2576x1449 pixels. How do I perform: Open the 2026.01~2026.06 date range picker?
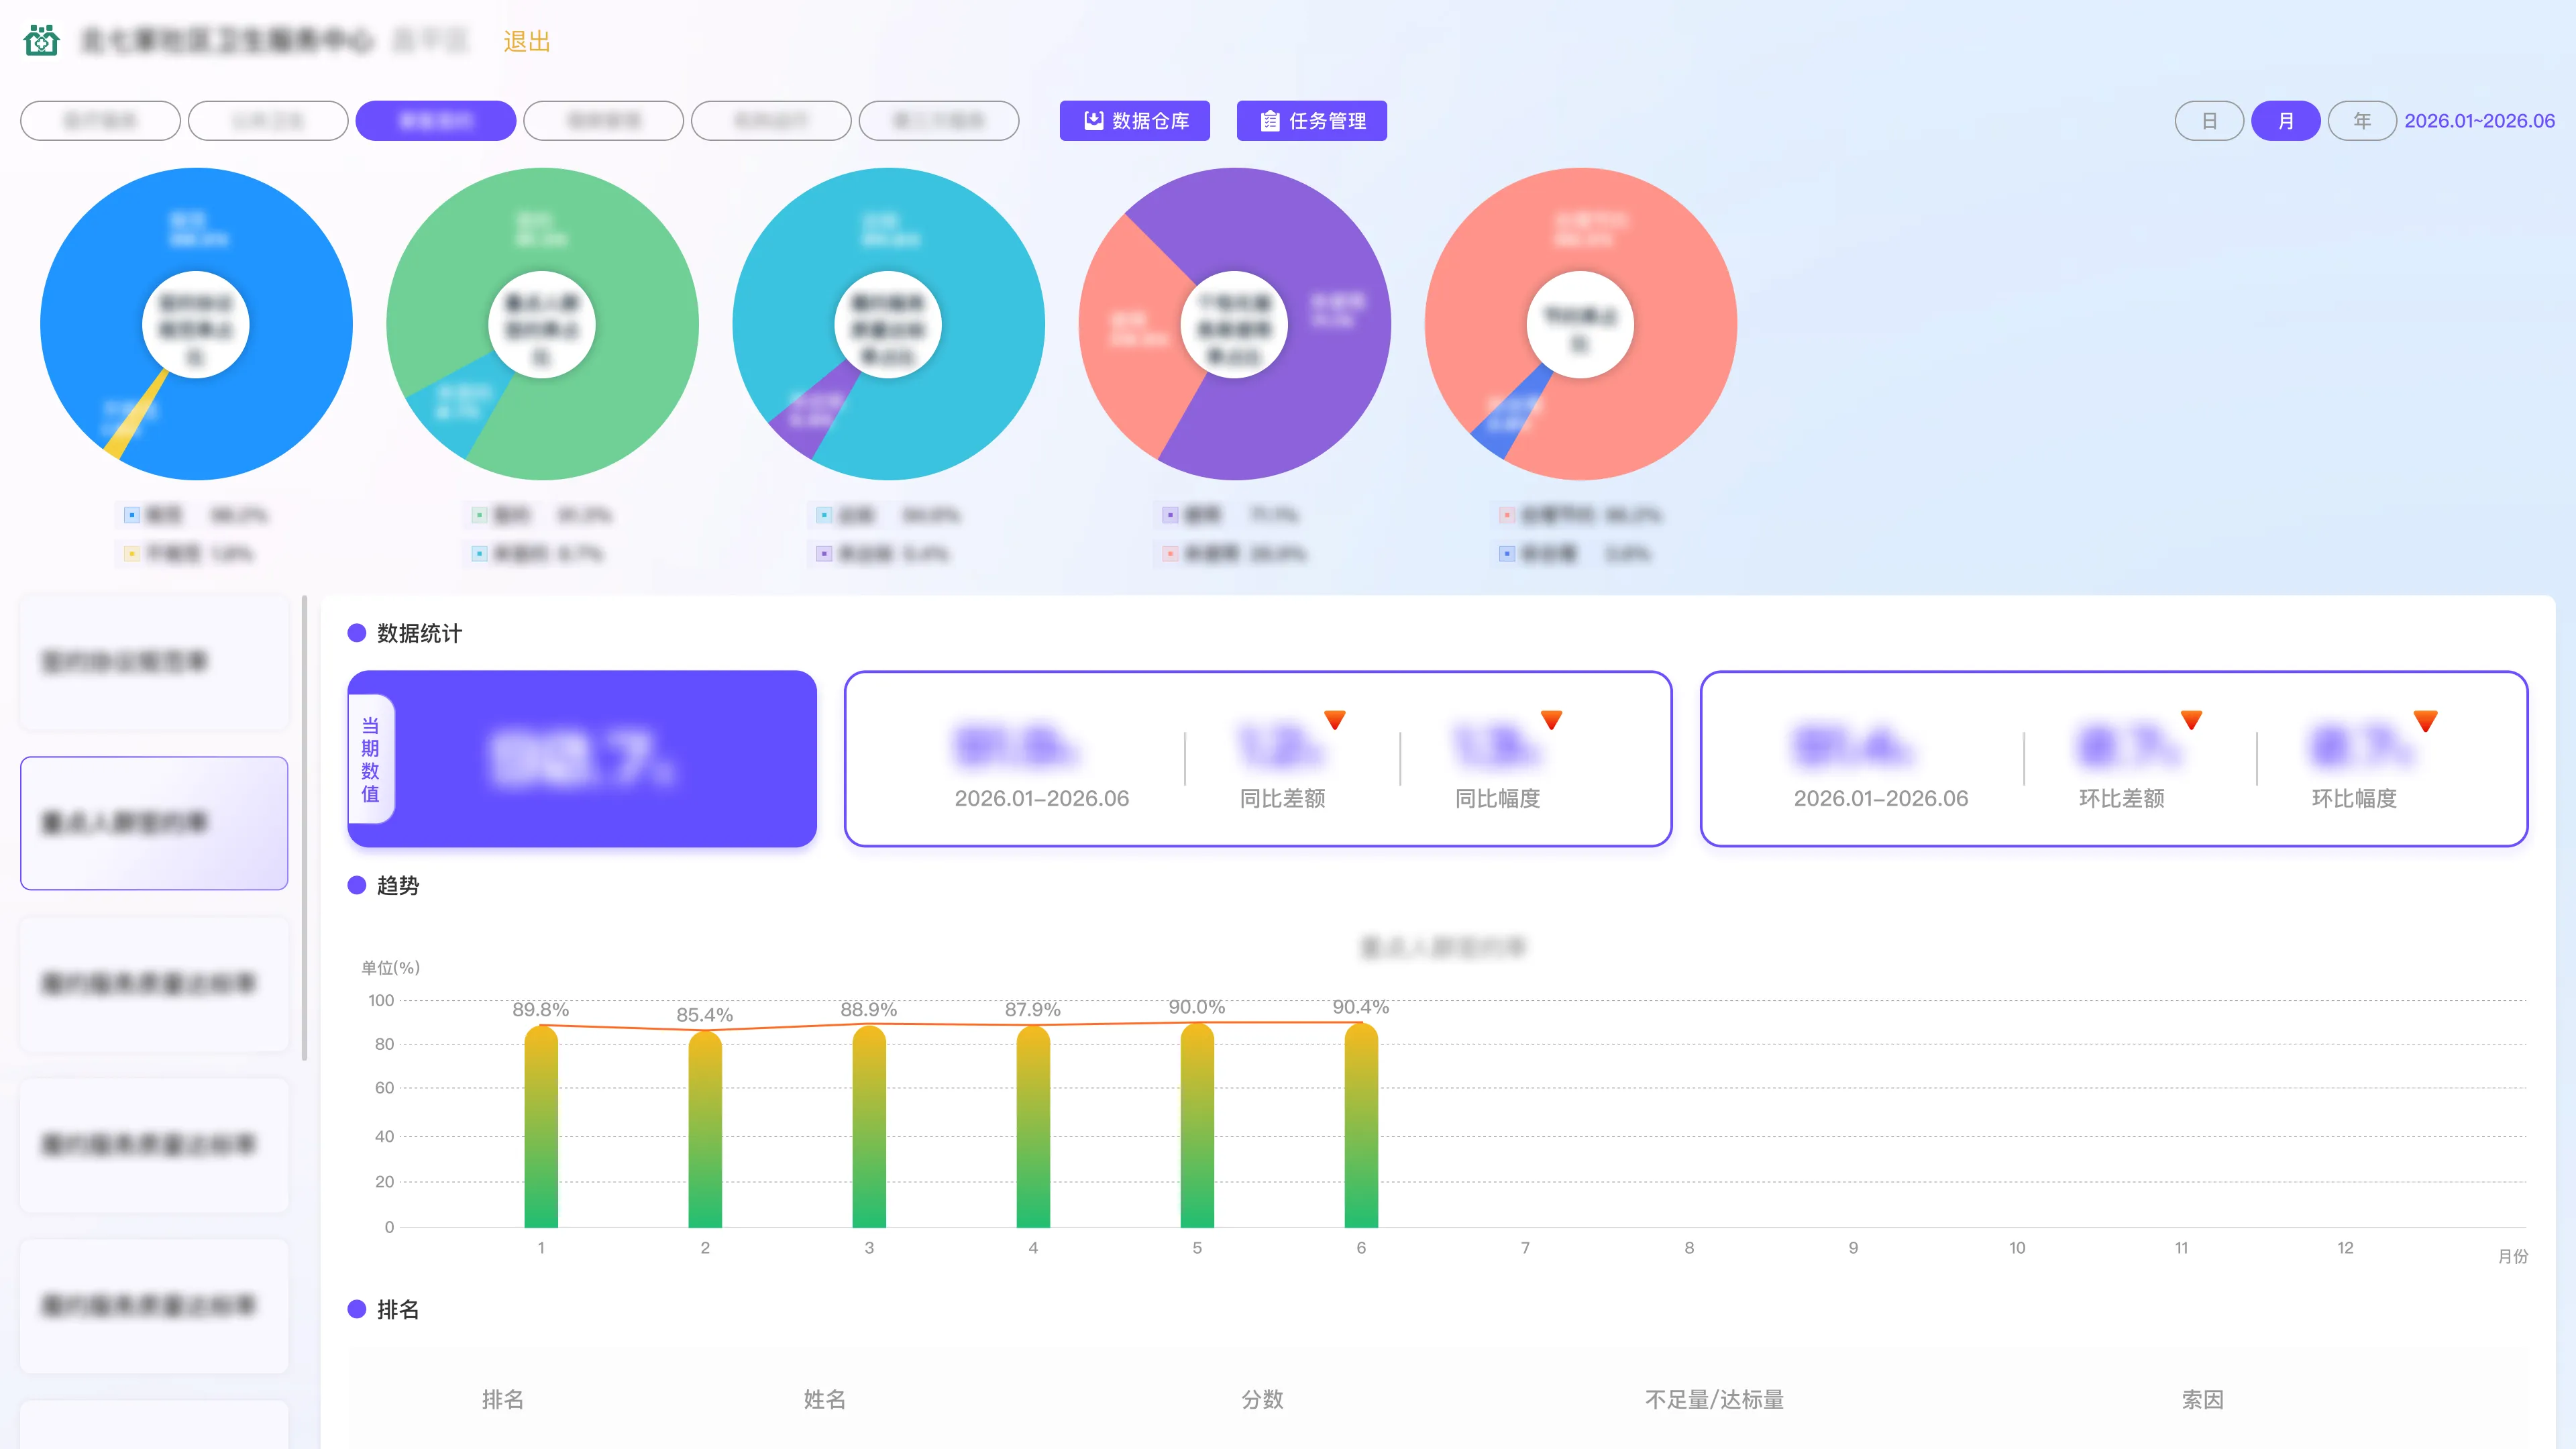[2479, 121]
